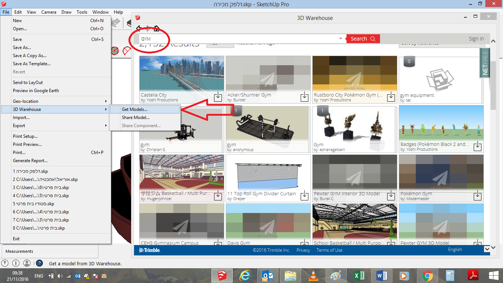This screenshot has height=283, width=503.
Task: Download the Rustboro City Pokémon Gym model
Action: coord(391,97)
